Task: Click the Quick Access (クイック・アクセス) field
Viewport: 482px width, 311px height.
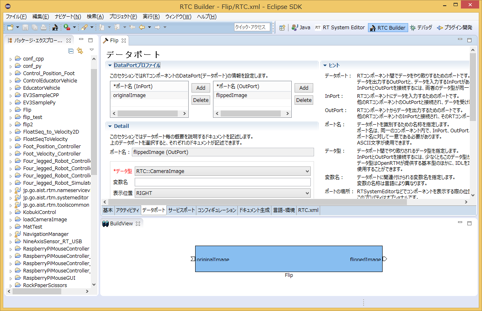Action: [x=252, y=27]
